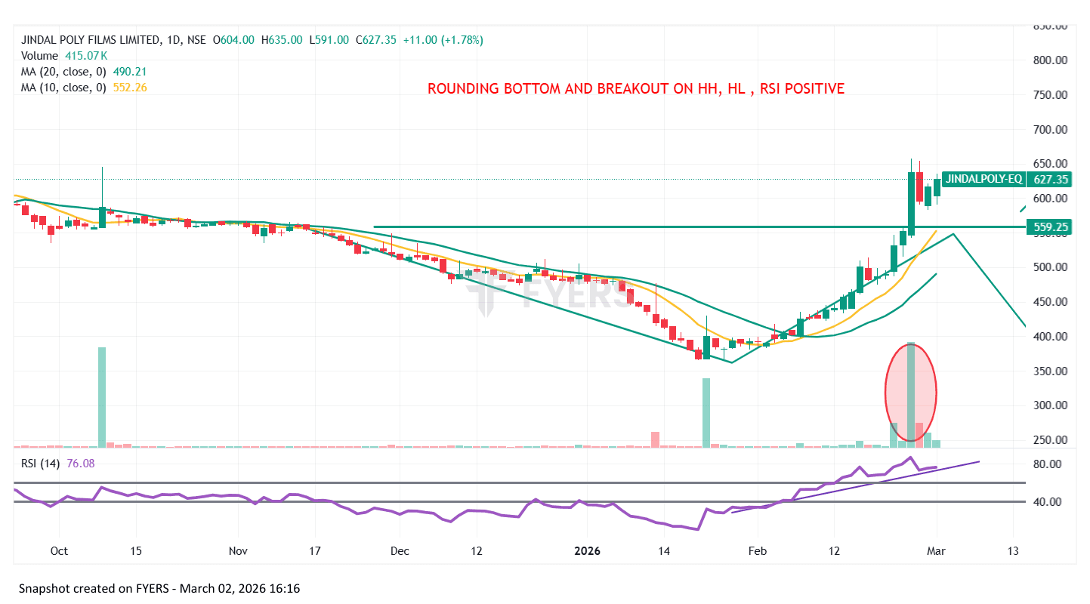Click the 400.00 price axis label
1090x604 pixels.
click(1050, 337)
